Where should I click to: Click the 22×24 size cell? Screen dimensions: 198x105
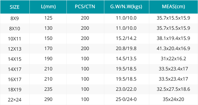point(15,100)
